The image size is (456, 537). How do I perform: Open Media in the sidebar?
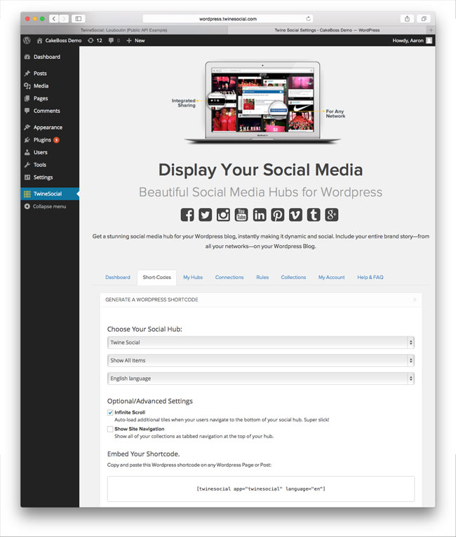(x=50, y=86)
